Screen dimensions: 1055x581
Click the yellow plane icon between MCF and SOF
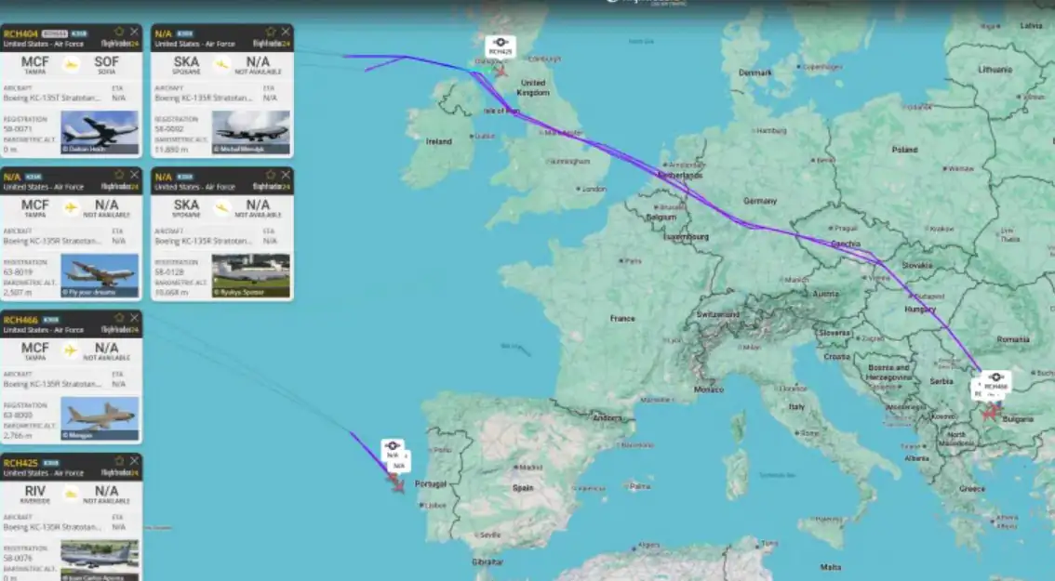click(x=71, y=64)
